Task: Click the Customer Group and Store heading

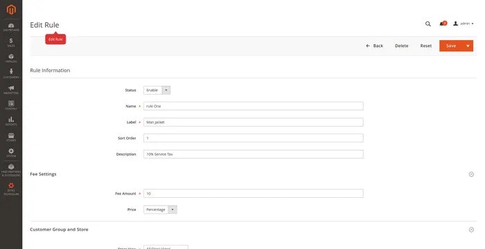Action: 59,230
